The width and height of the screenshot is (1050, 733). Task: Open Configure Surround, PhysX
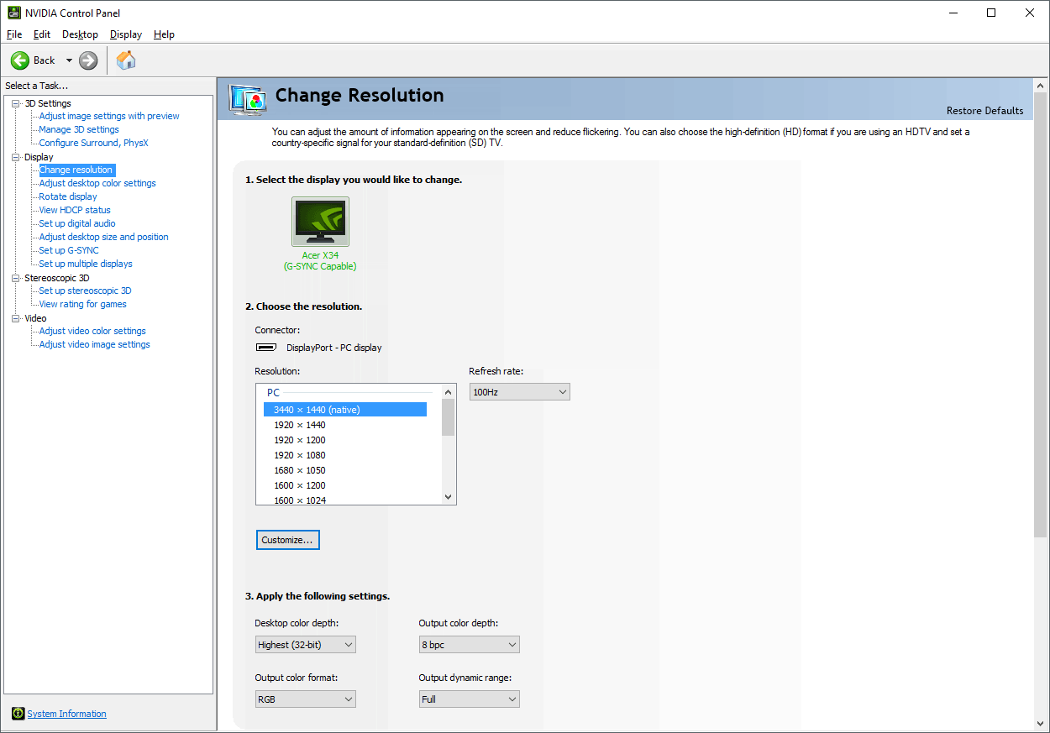pyautogui.click(x=93, y=143)
